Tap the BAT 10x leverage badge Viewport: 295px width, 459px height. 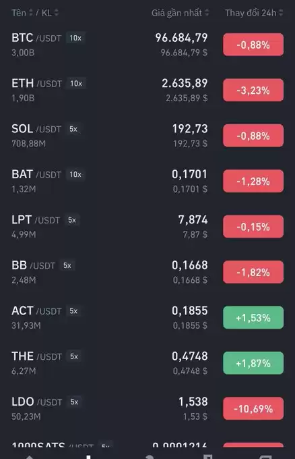click(x=75, y=174)
